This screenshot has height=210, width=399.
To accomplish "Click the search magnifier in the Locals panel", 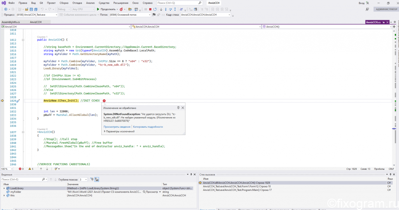I will click(43, 180).
